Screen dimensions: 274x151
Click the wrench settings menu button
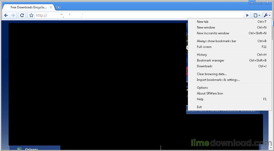point(267,15)
